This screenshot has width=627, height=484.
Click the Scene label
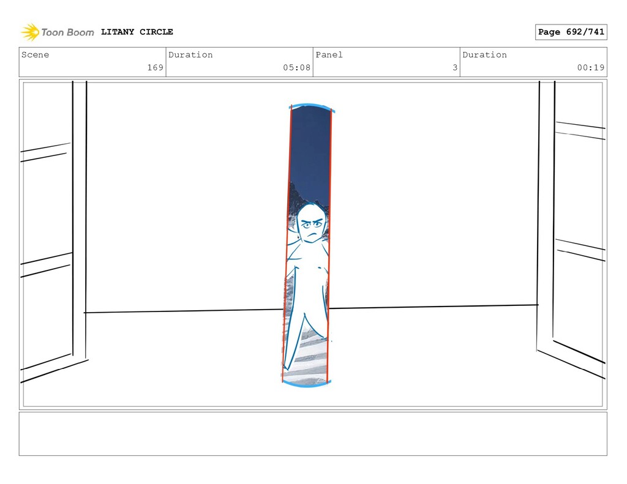point(35,54)
